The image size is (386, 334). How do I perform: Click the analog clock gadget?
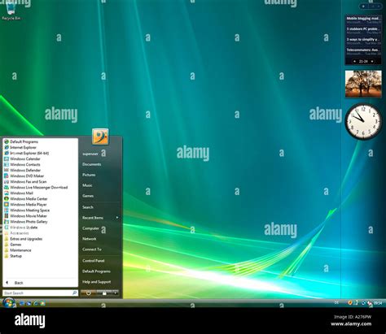pyautogui.click(x=363, y=121)
